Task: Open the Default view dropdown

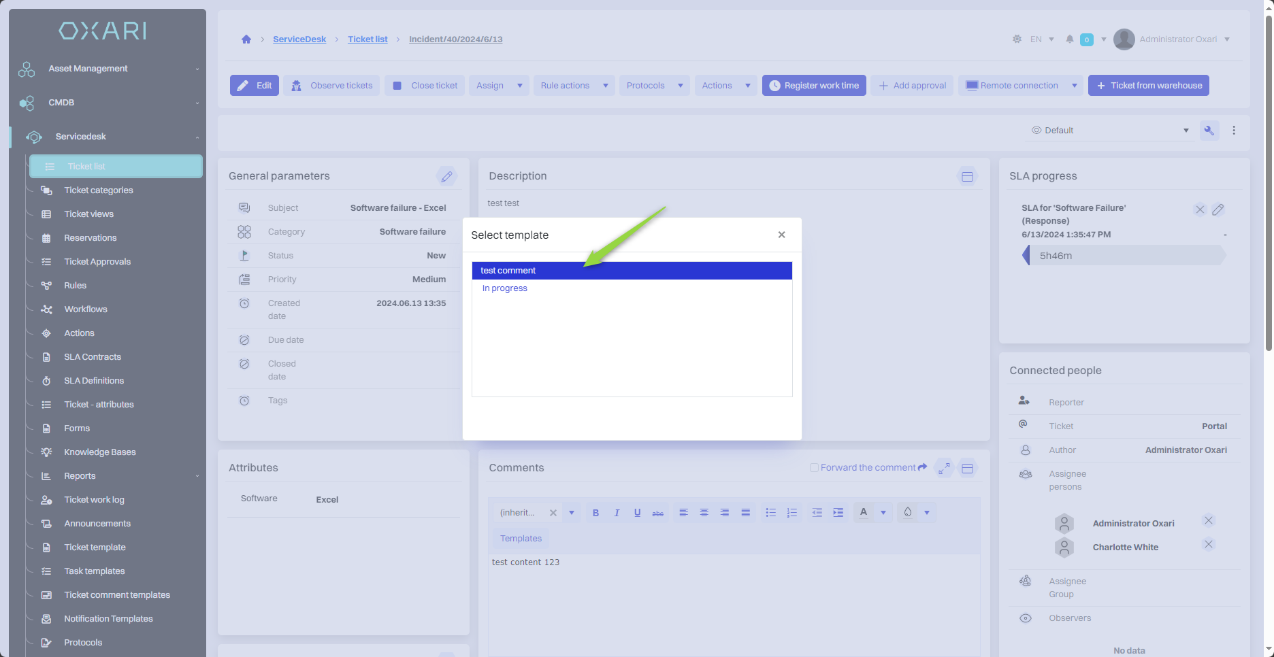Action: tap(1110, 131)
